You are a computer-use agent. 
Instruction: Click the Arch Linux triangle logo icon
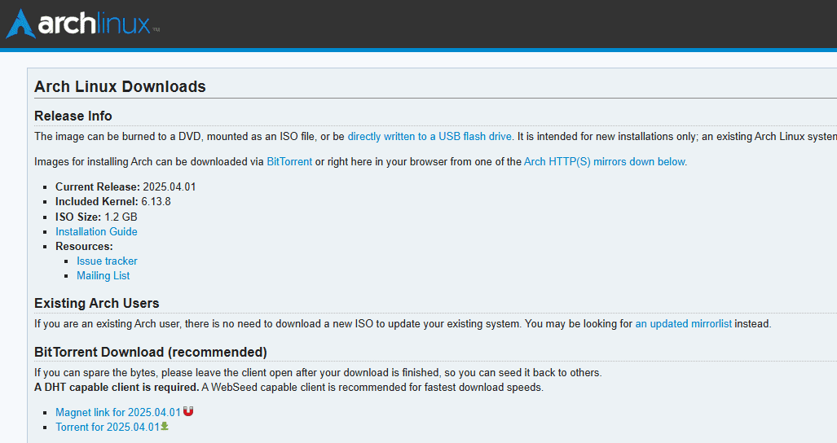20,24
